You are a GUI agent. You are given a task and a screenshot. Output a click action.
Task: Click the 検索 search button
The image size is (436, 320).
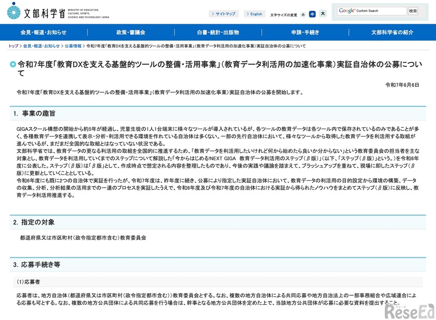pyautogui.click(x=413, y=11)
